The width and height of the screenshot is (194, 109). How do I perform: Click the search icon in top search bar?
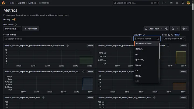click(115, 3)
